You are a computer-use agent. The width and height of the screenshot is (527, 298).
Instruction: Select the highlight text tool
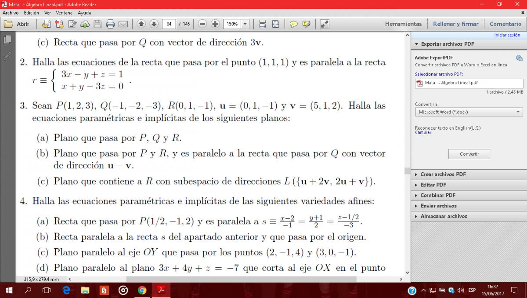[x=307, y=24]
